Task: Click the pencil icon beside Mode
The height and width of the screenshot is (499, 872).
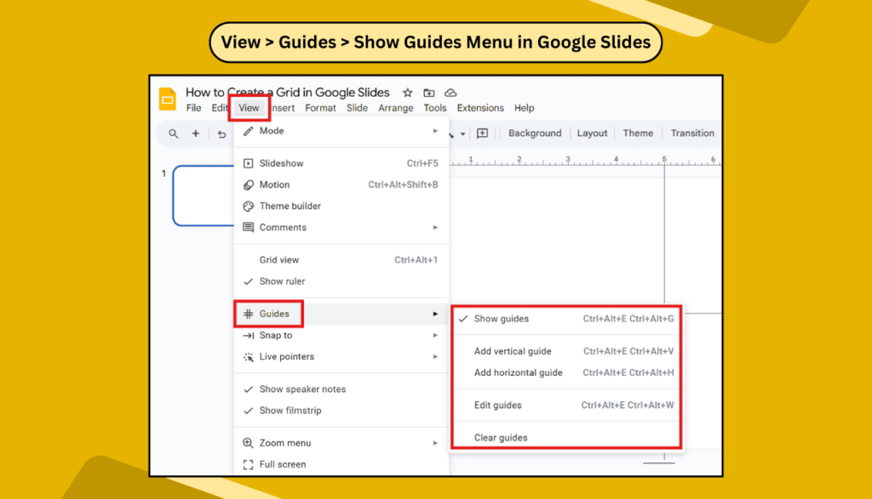Action: click(248, 131)
